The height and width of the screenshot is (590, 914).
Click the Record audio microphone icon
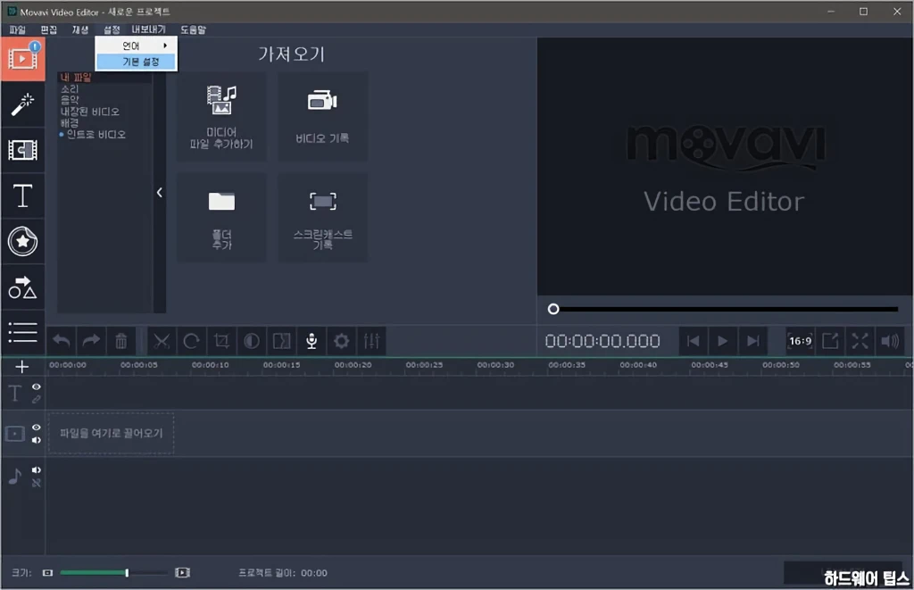click(312, 341)
